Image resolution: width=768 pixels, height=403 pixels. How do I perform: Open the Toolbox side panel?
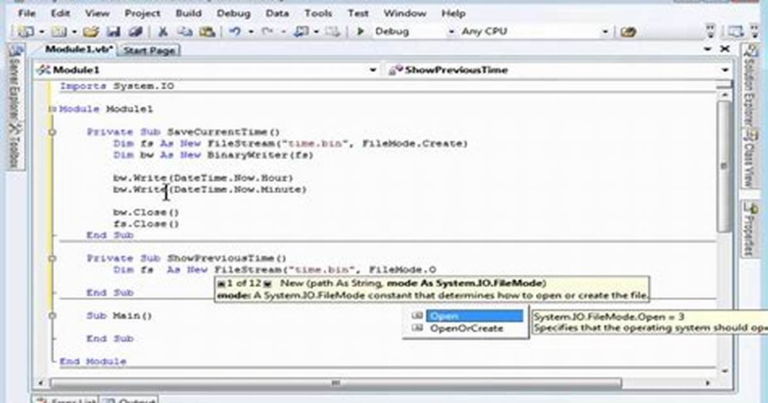tap(14, 146)
